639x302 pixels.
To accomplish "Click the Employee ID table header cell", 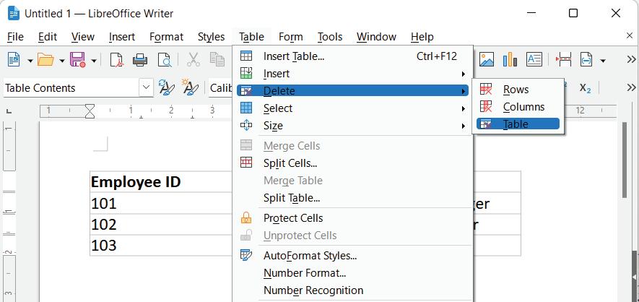I will (136, 182).
